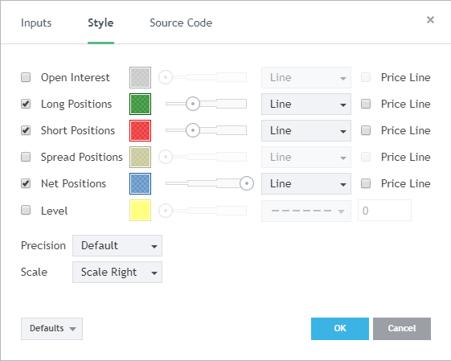This screenshot has width=451, height=361.
Task: Confirm settings with the OK button
Action: (x=340, y=329)
